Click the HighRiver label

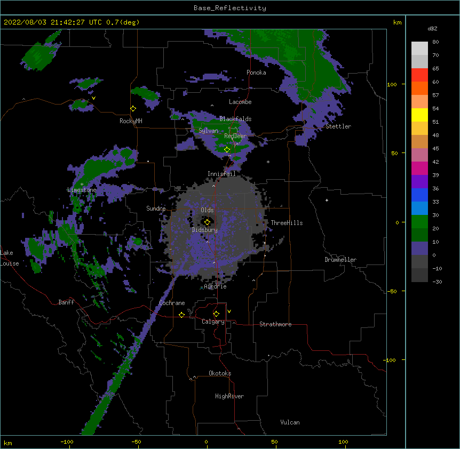229,396
